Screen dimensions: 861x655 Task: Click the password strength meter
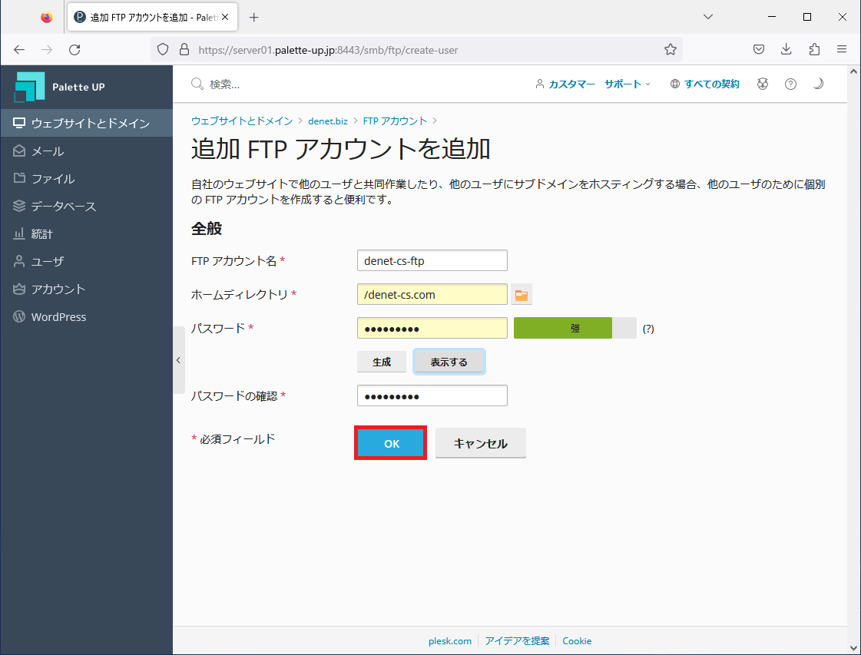575,329
